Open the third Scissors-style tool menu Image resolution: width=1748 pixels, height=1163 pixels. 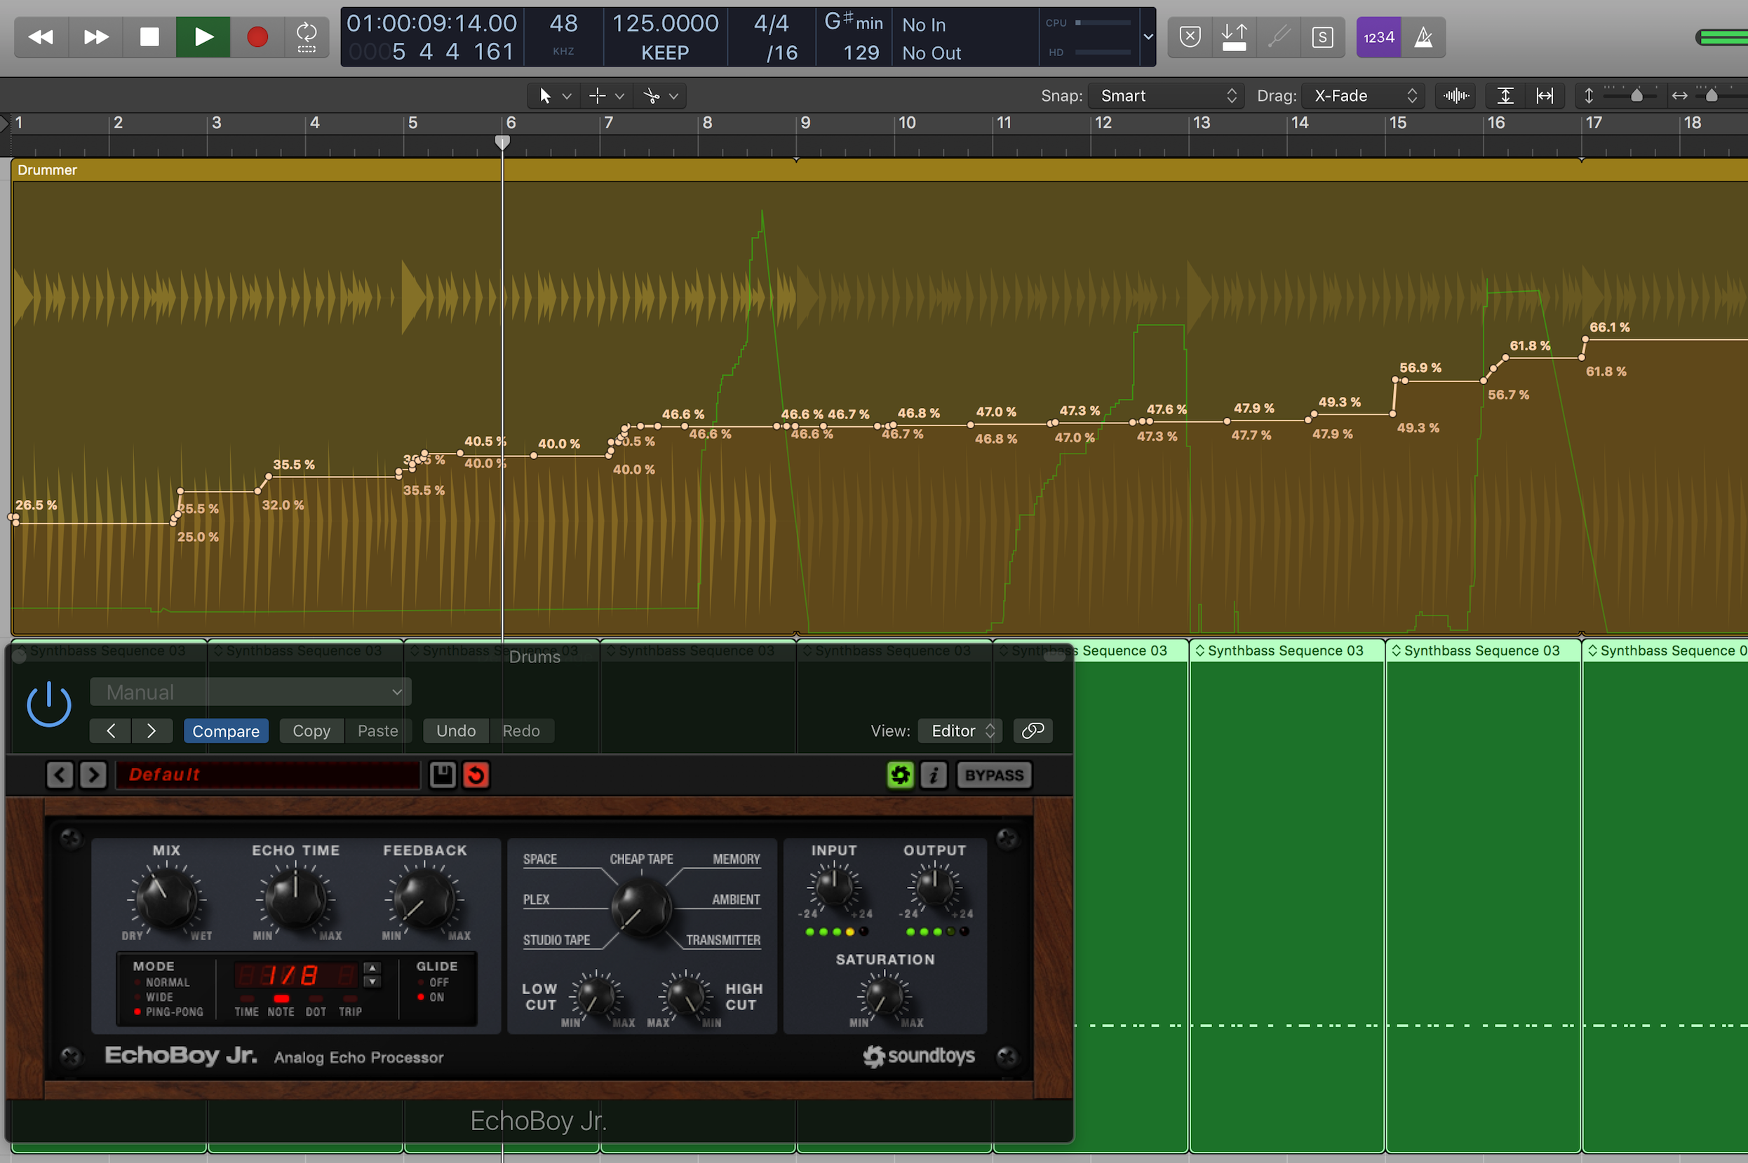[660, 95]
